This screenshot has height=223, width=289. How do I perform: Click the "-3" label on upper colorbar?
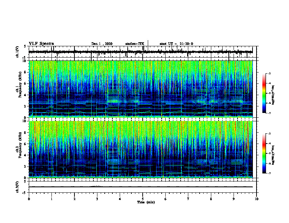coord(269,73)
